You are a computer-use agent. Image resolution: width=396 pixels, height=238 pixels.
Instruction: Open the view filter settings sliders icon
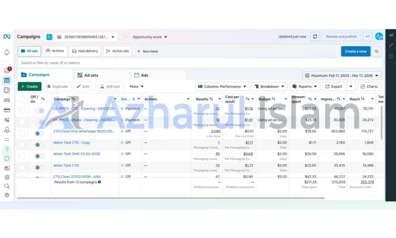pyautogui.click(x=377, y=51)
